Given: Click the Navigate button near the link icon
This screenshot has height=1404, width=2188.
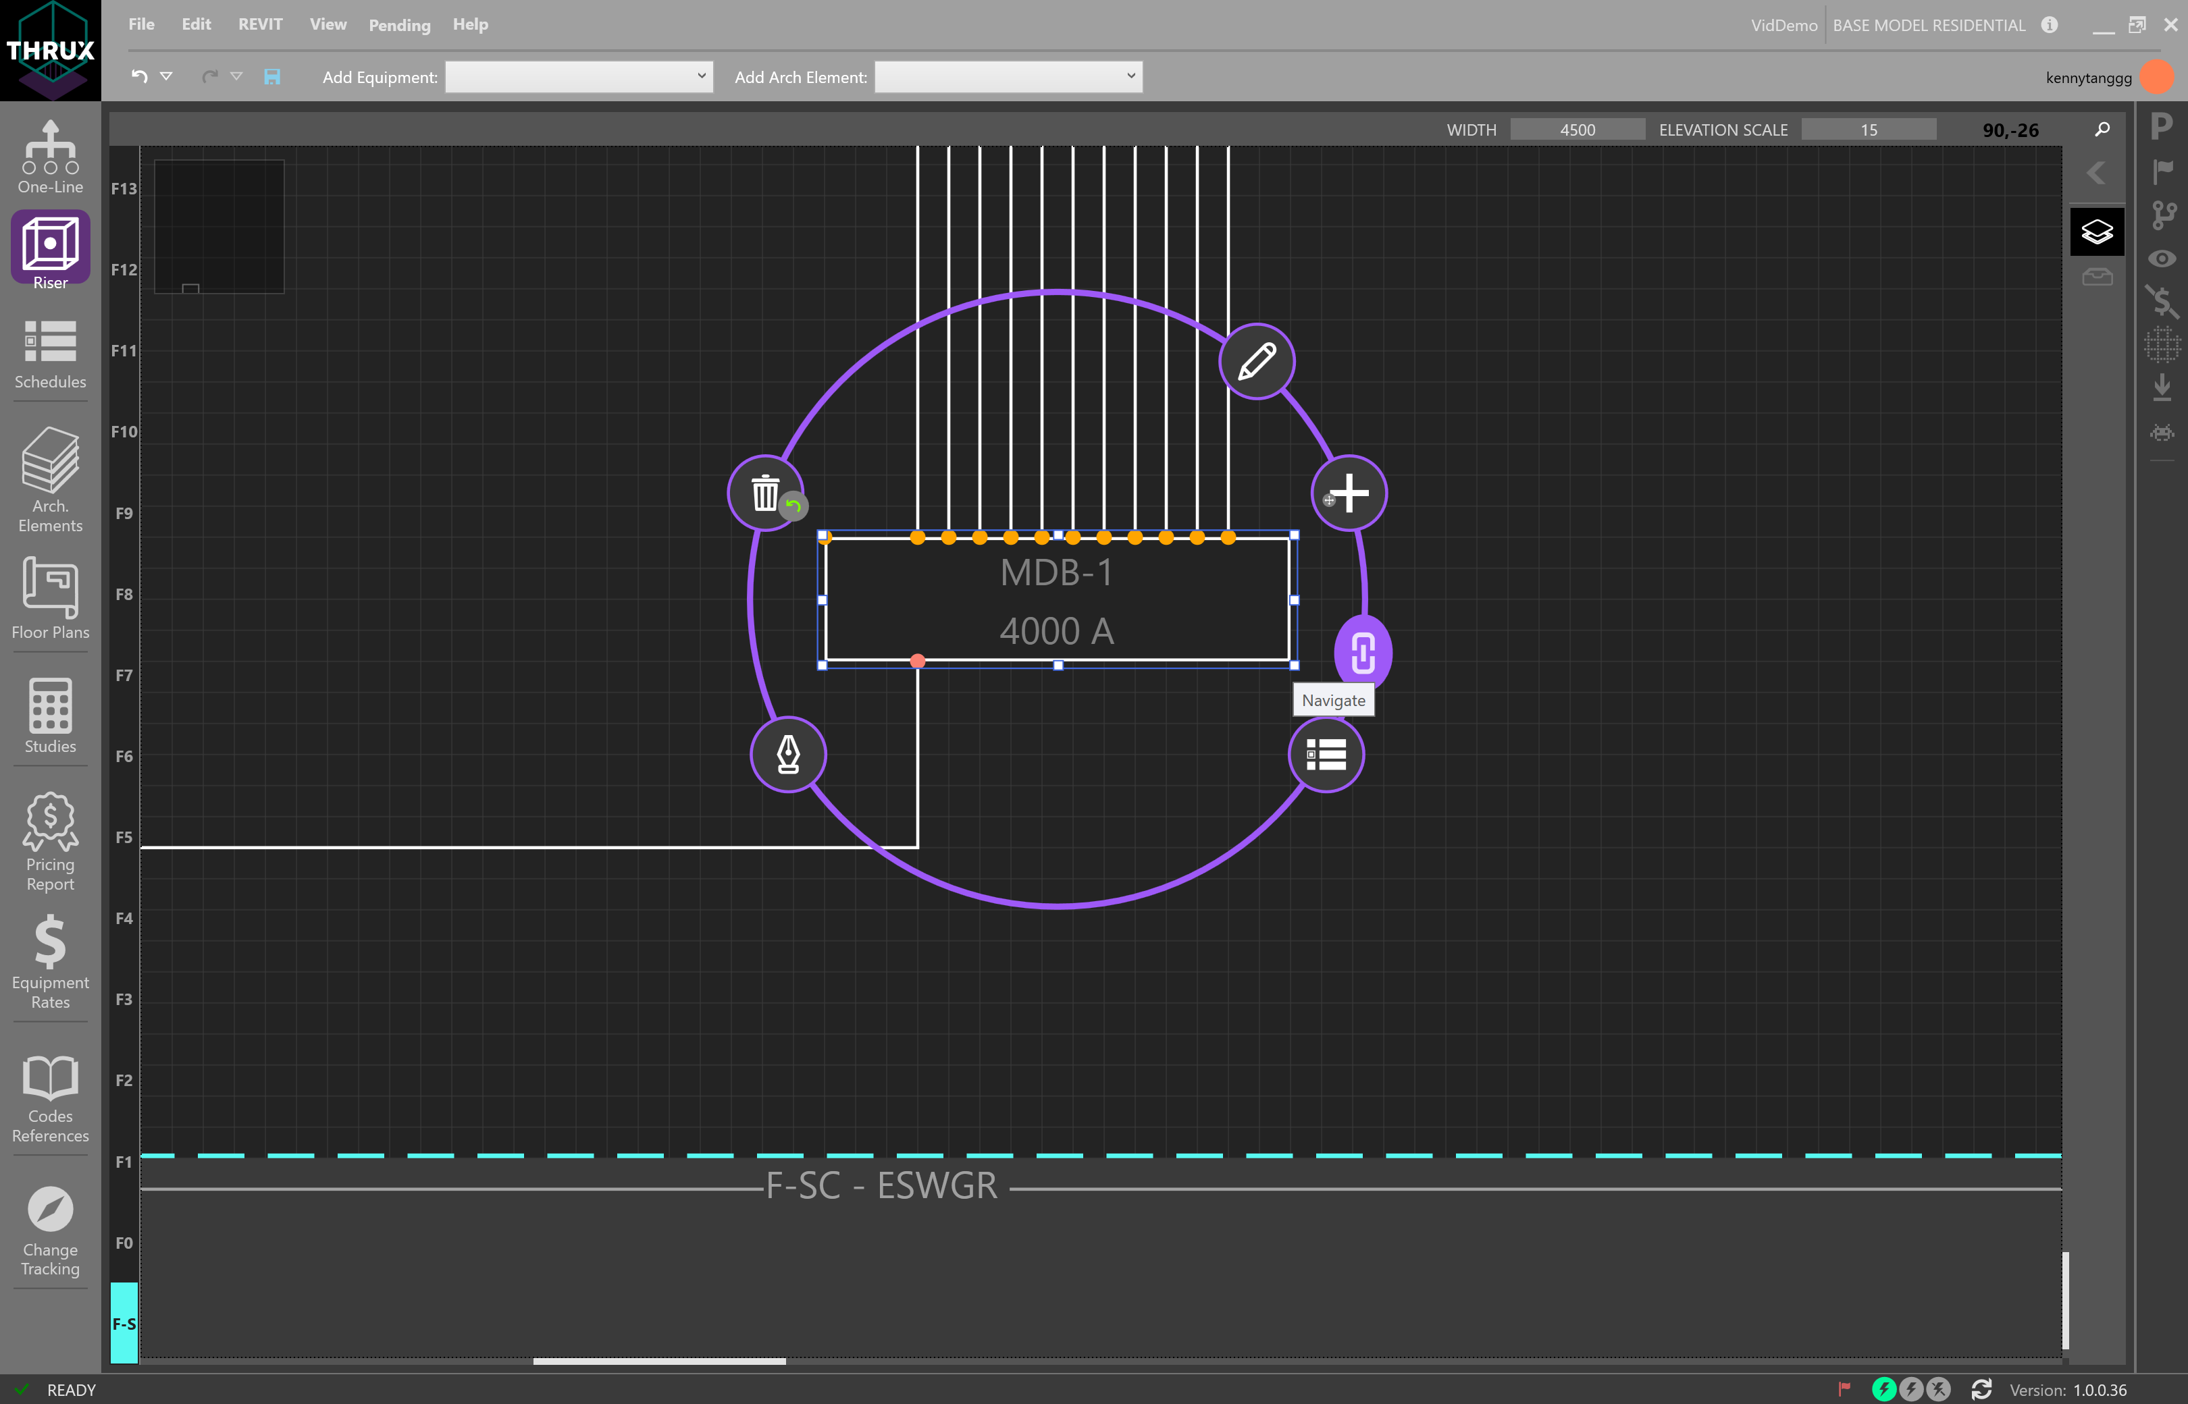Looking at the screenshot, I should 1332,699.
